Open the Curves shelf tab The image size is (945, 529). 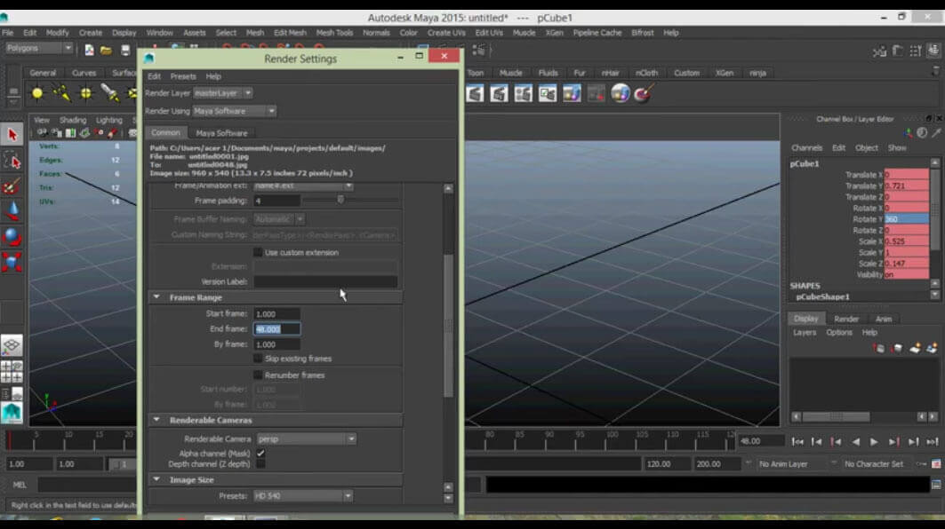tap(84, 73)
